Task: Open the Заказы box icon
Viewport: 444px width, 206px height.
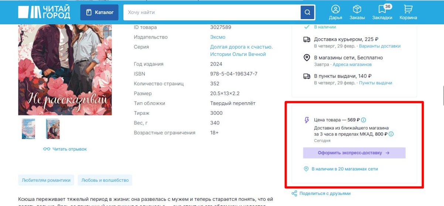Action: (357, 10)
